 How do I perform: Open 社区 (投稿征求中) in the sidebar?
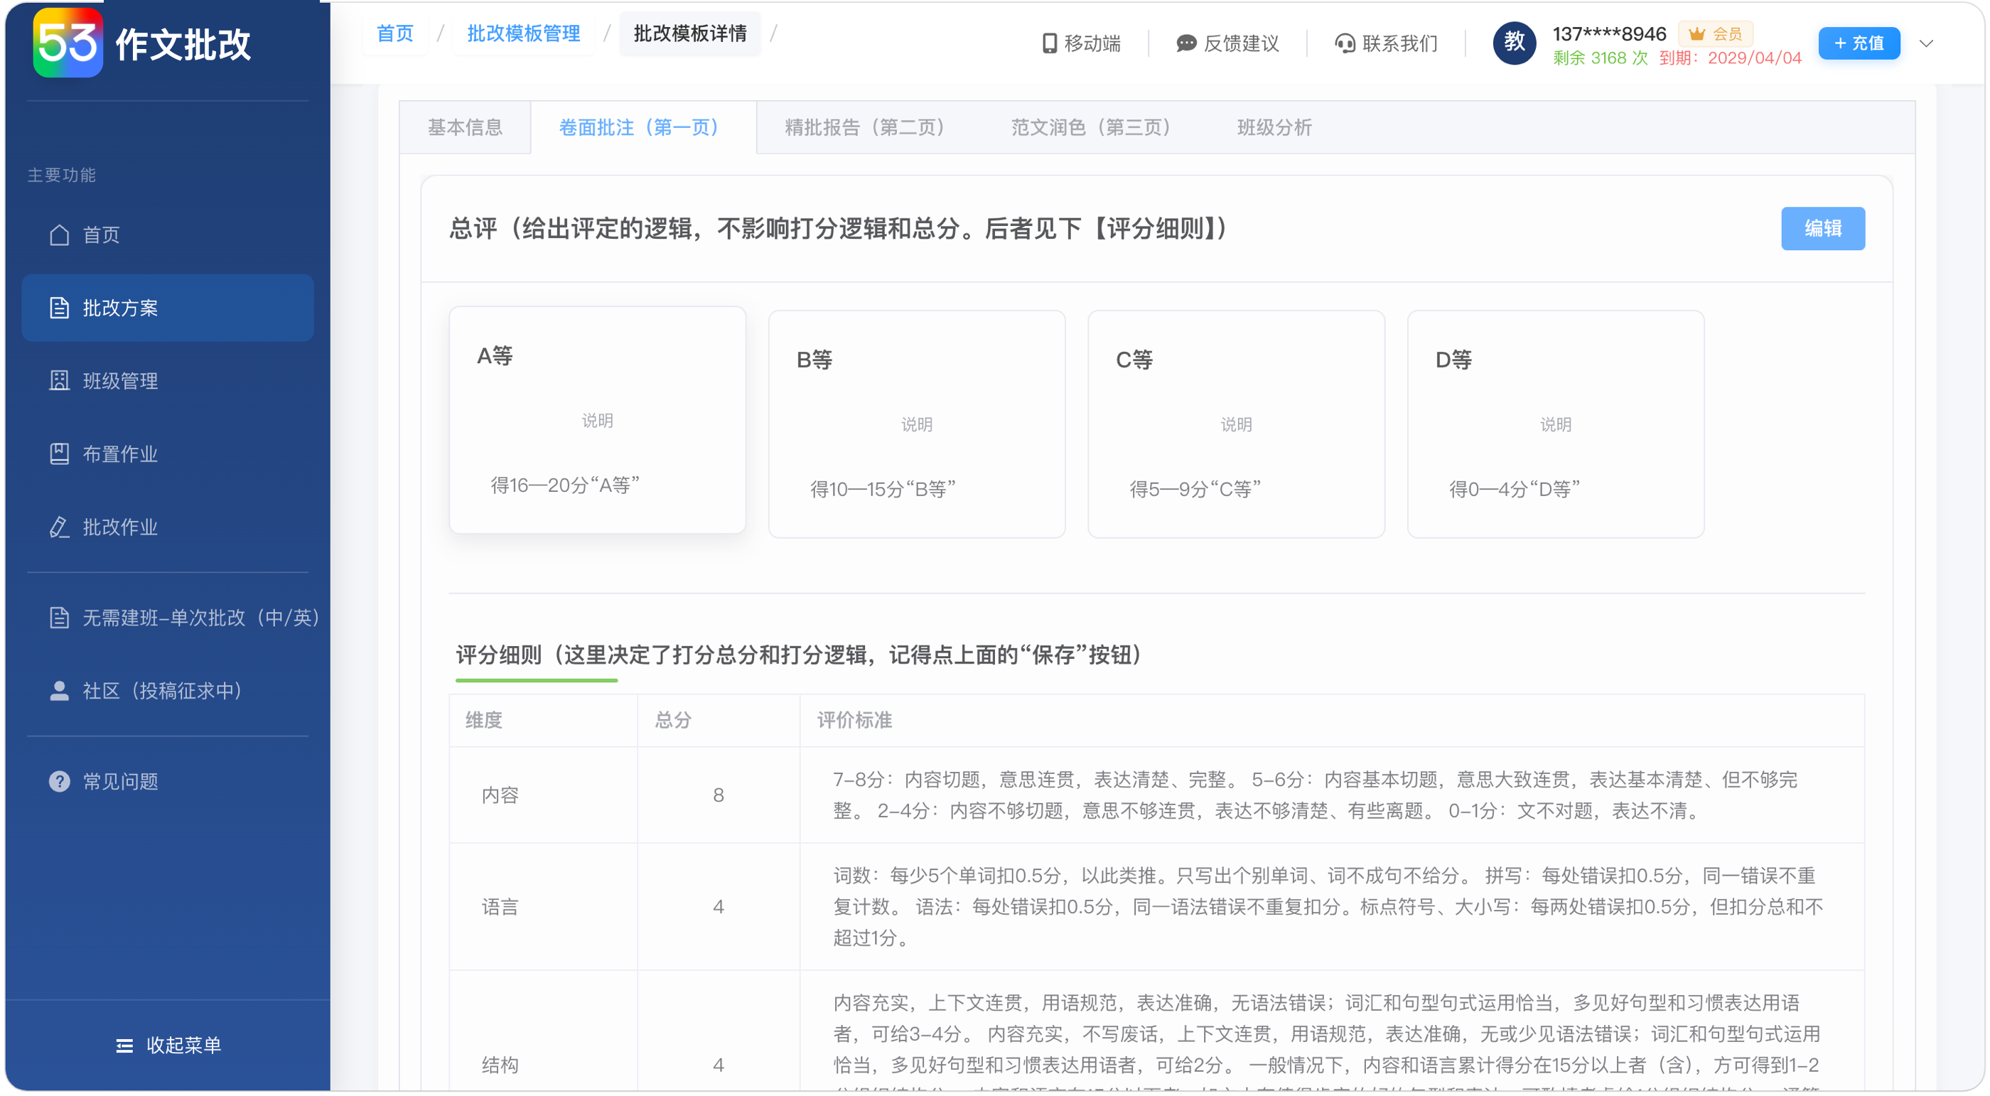click(x=167, y=690)
